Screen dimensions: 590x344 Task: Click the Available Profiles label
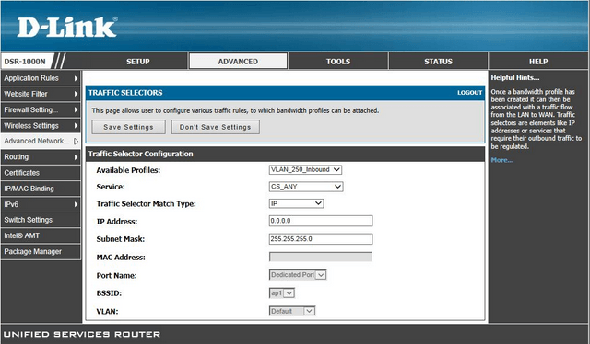pos(128,170)
